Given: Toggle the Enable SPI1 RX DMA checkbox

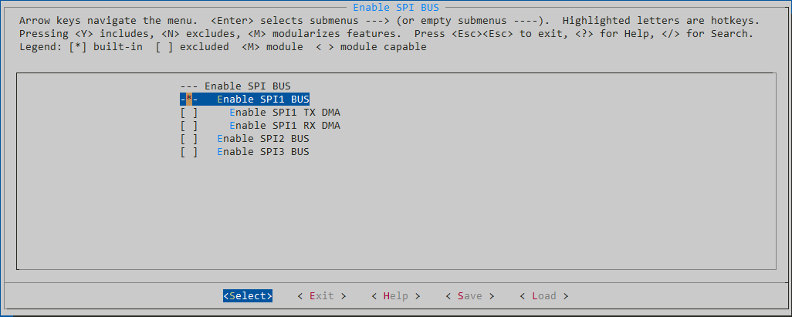Looking at the screenshot, I should coord(189,125).
